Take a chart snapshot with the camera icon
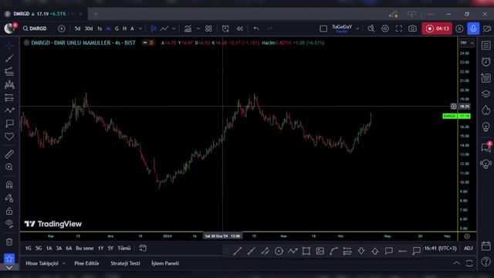 (x=412, y=29)
